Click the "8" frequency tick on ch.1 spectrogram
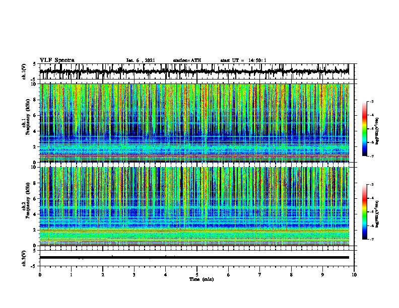This screenshot has height=308, width=399. coord(35,100)
